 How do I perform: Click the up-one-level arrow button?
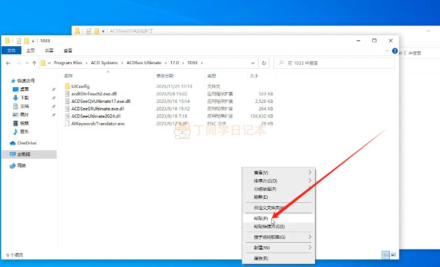tap(35, 63)
